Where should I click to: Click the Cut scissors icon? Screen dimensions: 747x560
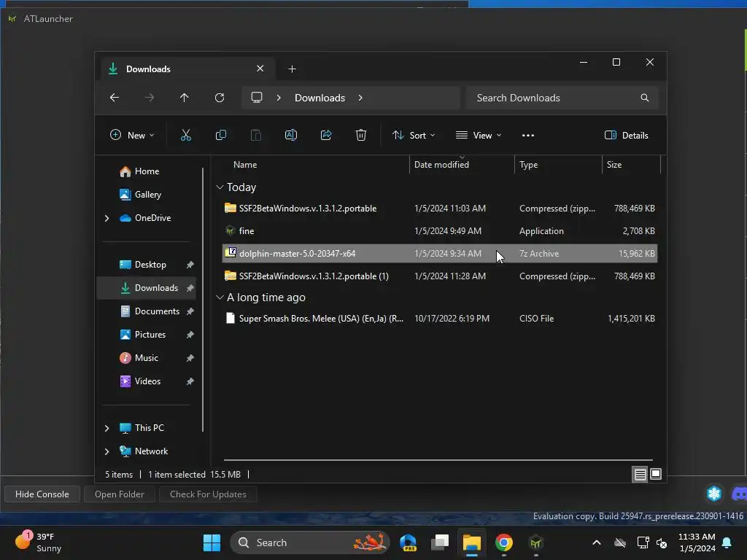(186, 135)
